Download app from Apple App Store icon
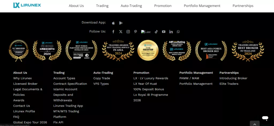 point(113,23)
